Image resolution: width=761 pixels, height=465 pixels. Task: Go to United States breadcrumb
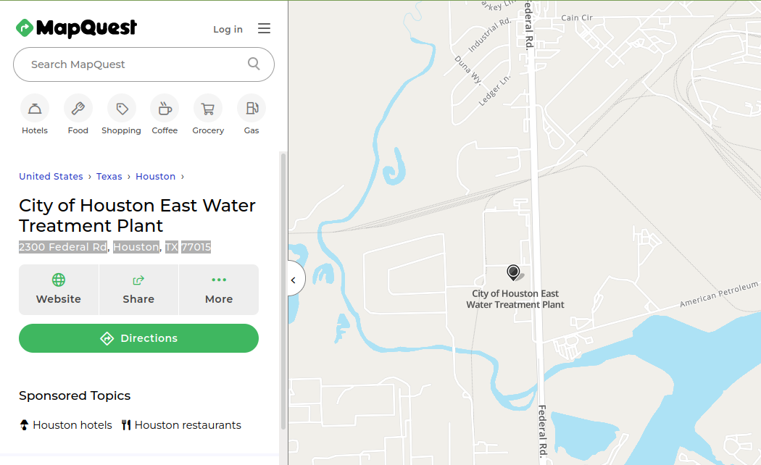point(51,177)
